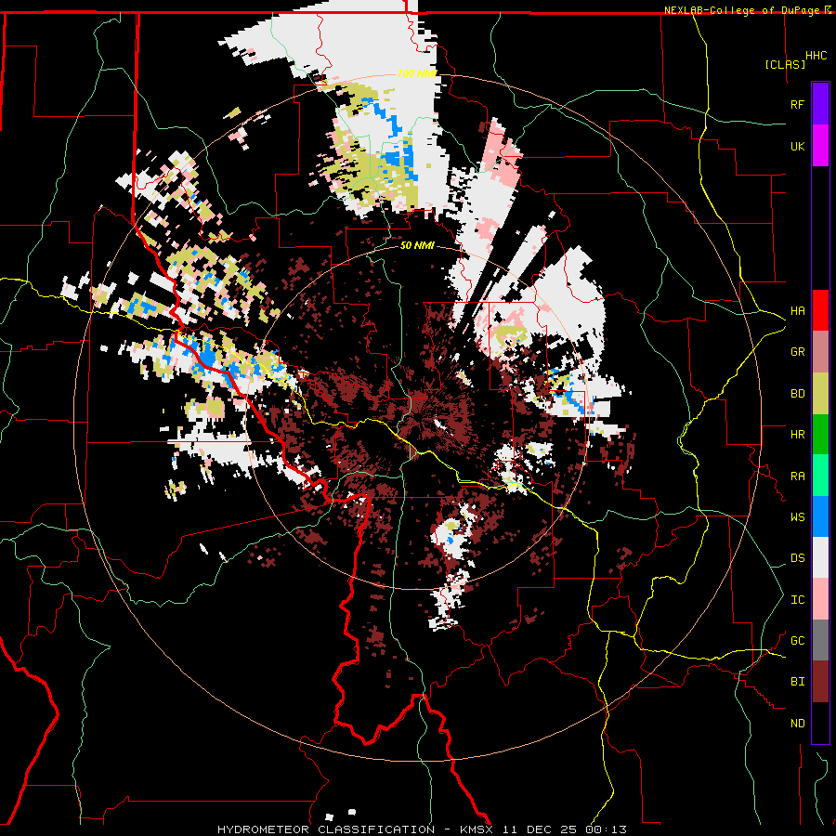Image resolution: width=836 pixels, height=836 pixels.
Task: Click the HHC product label
Action: (816, 56)
